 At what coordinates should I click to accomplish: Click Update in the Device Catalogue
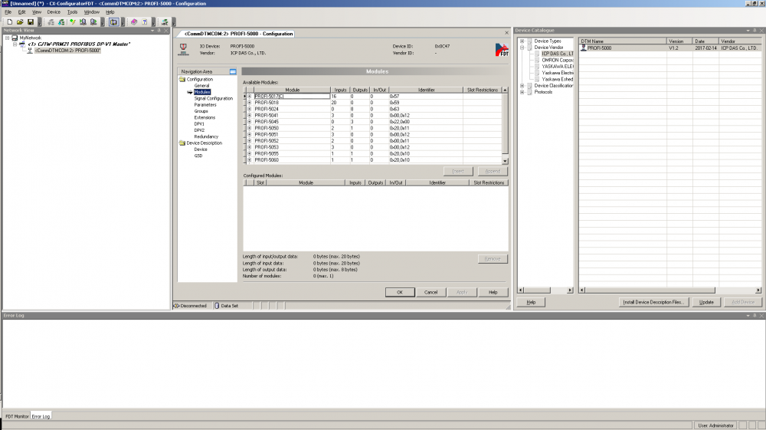tap(706, 302)
